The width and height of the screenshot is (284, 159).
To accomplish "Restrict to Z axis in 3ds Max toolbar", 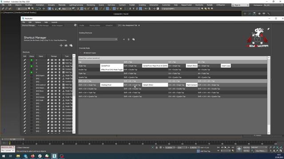I will point(137,9).
